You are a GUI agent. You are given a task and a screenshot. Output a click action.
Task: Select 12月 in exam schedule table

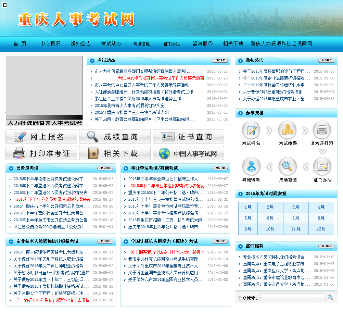tap(321, 229)
